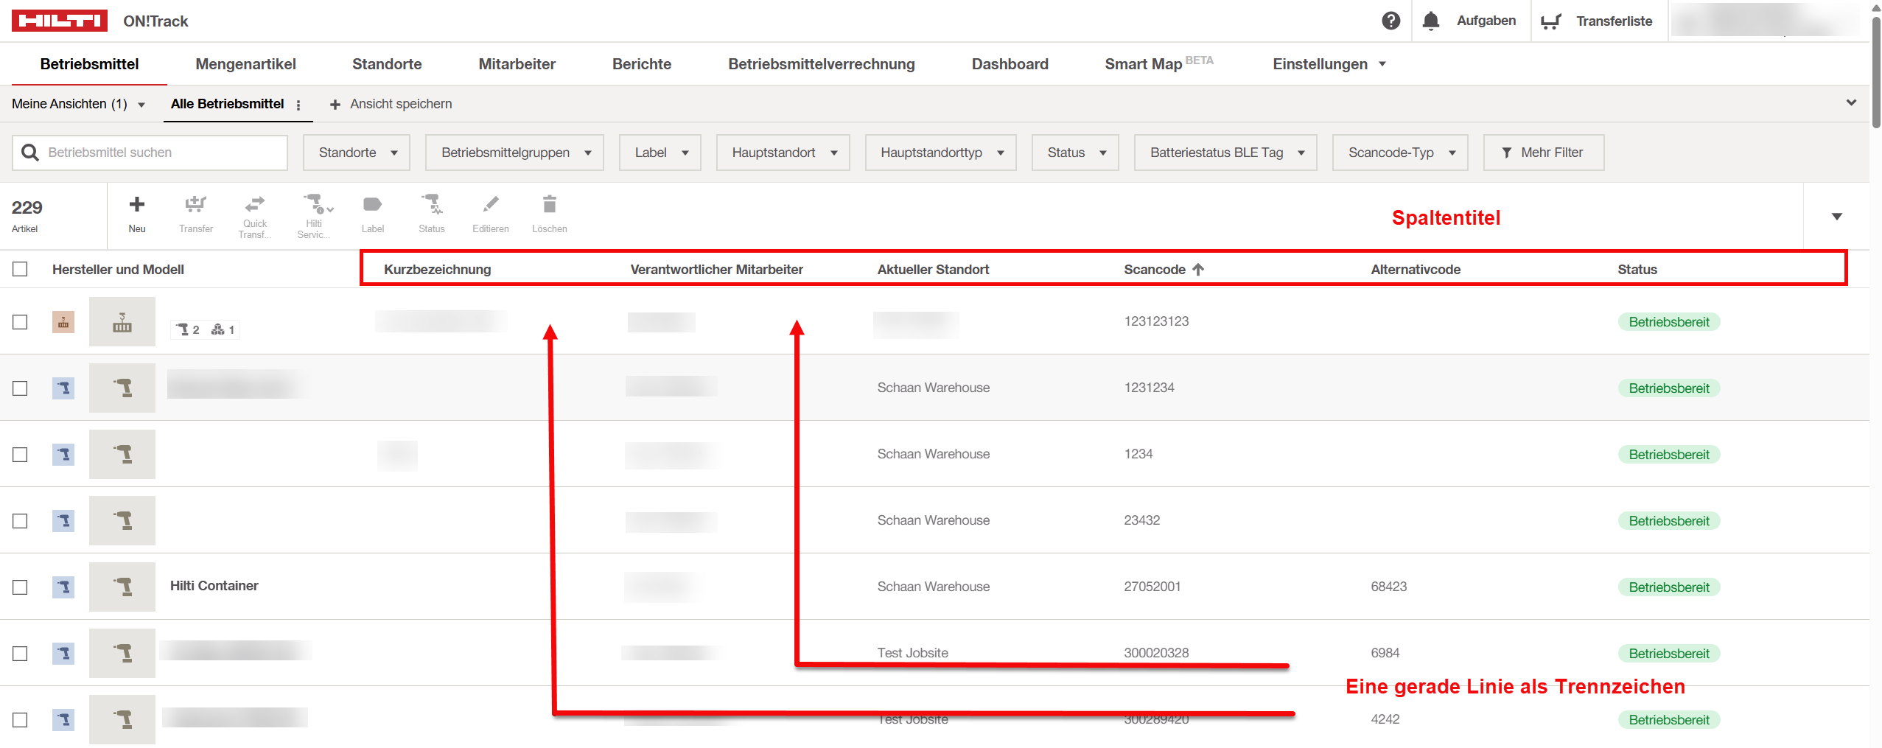Click the Neu plus icon
1882x748 pixels.
coord(136,205)
